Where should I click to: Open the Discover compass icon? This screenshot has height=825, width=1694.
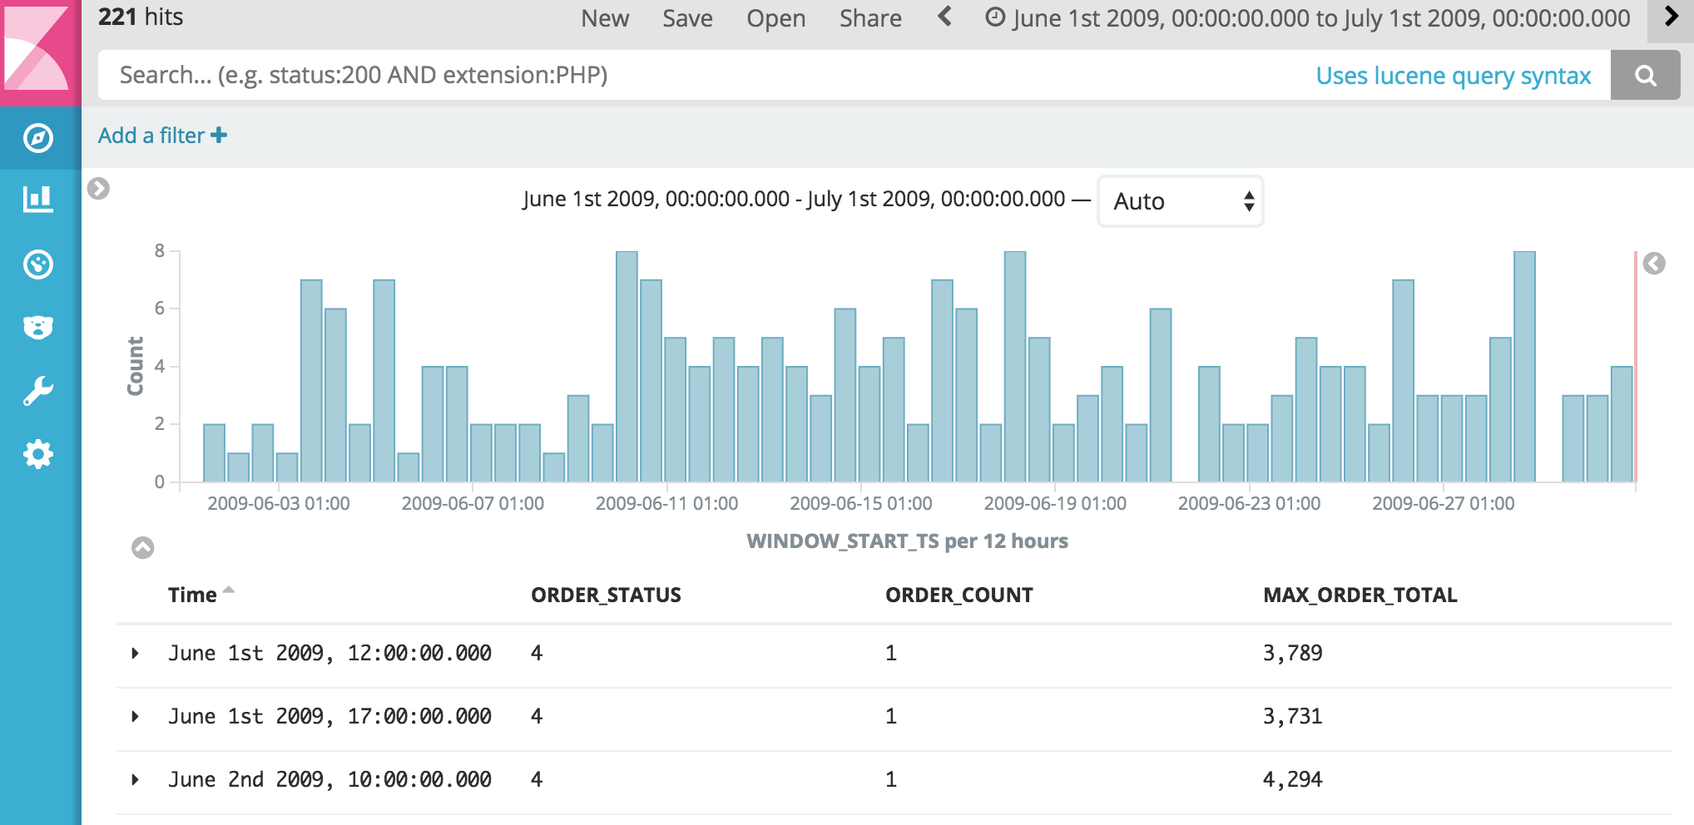click(x=38, y=138)
